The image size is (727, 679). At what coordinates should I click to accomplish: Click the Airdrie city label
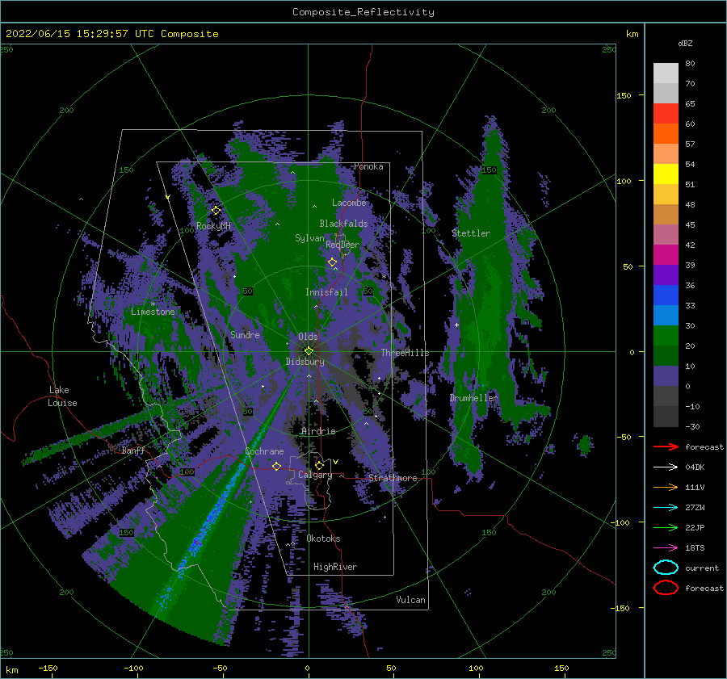pos(318,431)
